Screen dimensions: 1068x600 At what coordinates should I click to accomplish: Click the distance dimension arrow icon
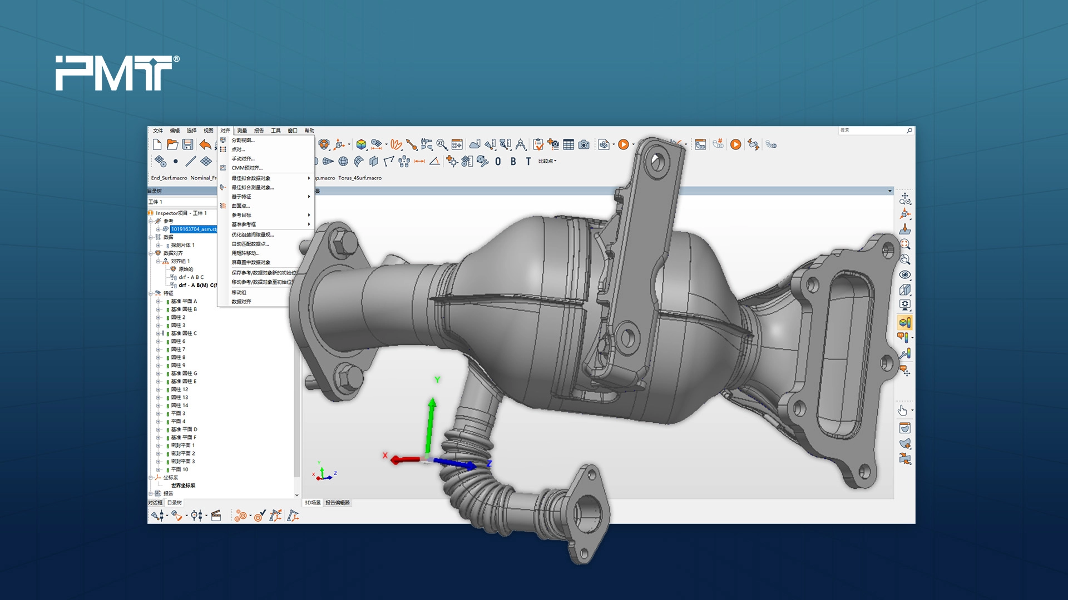pos(419,161)
